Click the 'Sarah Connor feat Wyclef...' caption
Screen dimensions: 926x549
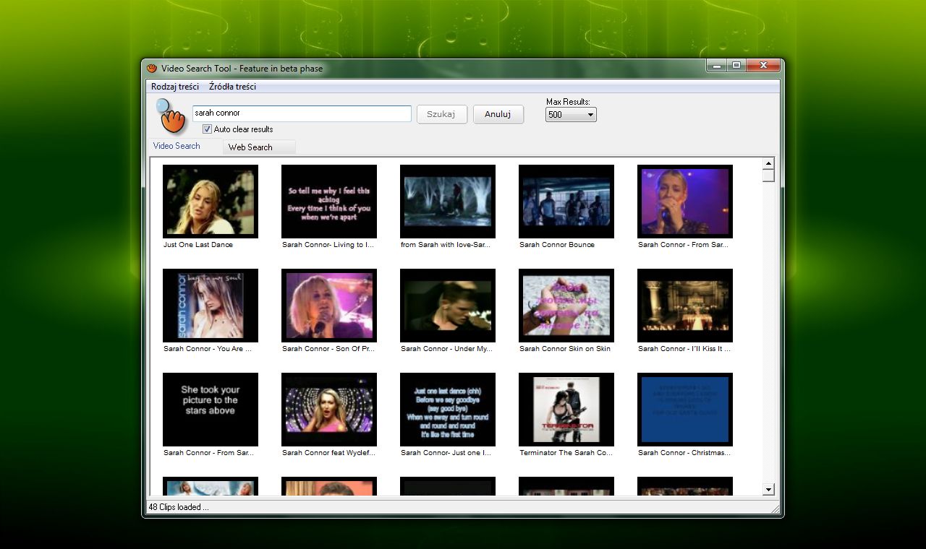click(329, 453)
